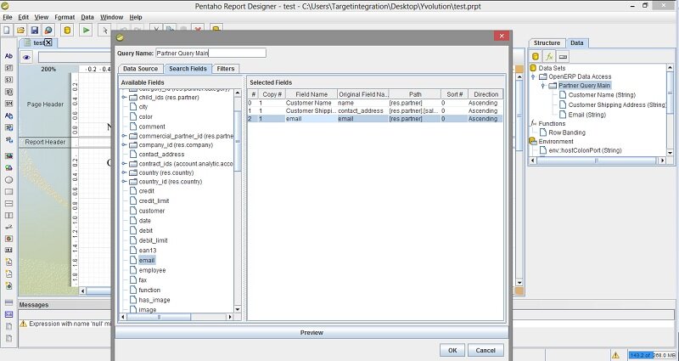Switch to the Search Fields tab
The height and width of the screenshot is (361, 679).
(188, 69)
